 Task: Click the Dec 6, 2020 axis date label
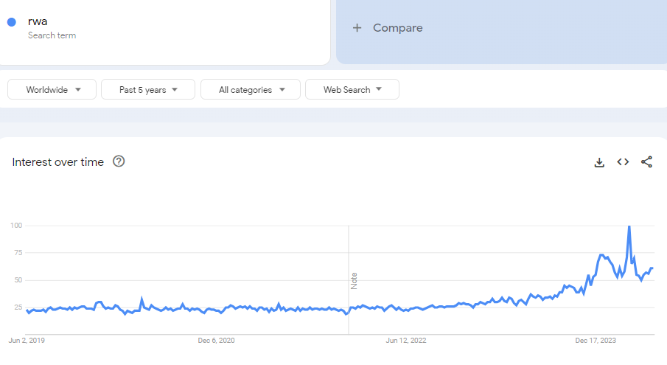pos(216,341)
